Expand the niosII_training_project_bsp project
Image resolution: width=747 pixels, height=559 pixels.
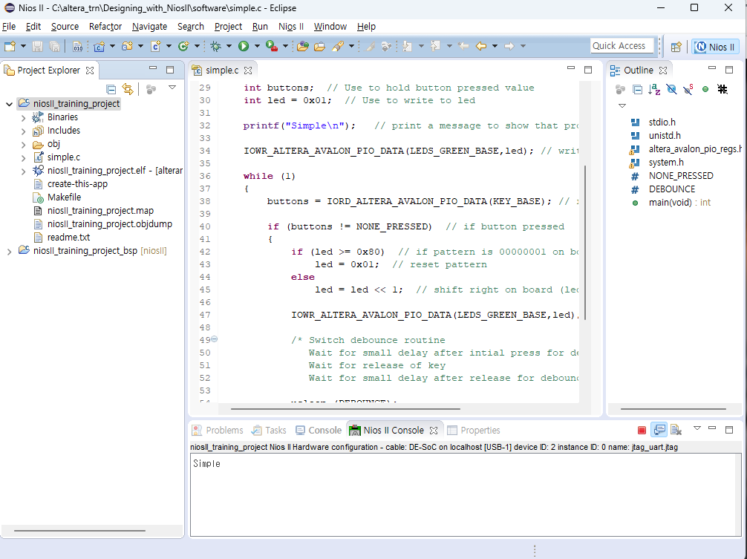[9, 252]
